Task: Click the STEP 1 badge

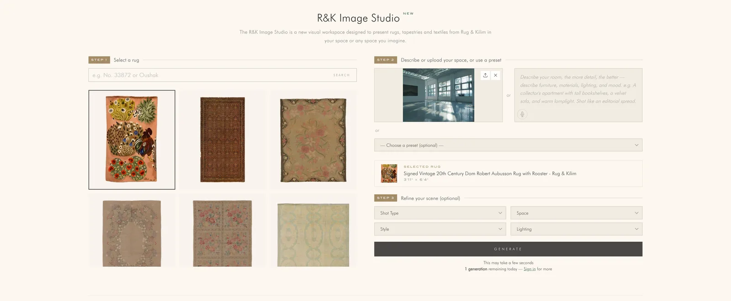Action: tap(99, 60)
